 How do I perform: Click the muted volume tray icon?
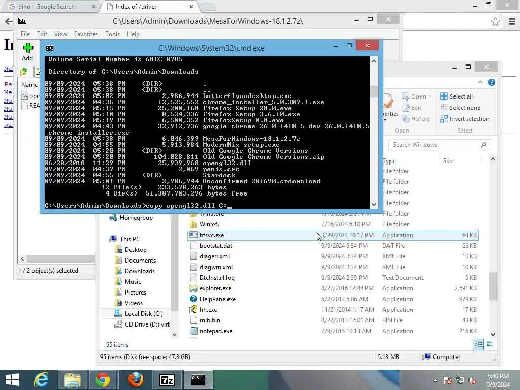pyautogui.click(x=472, y=380)
